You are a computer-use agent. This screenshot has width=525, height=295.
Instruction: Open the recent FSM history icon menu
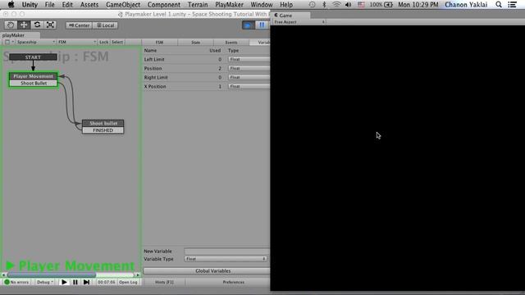click(x=9, y=42)
